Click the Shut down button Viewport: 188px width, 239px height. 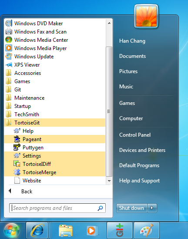[x=131, y=208]
